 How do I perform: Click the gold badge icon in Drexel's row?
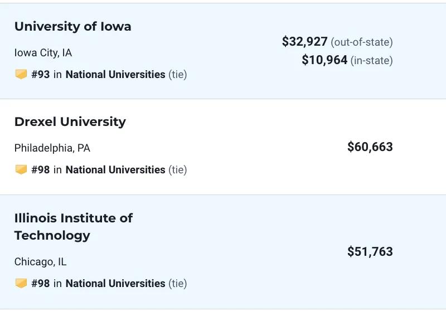click(x=21, y=169)
